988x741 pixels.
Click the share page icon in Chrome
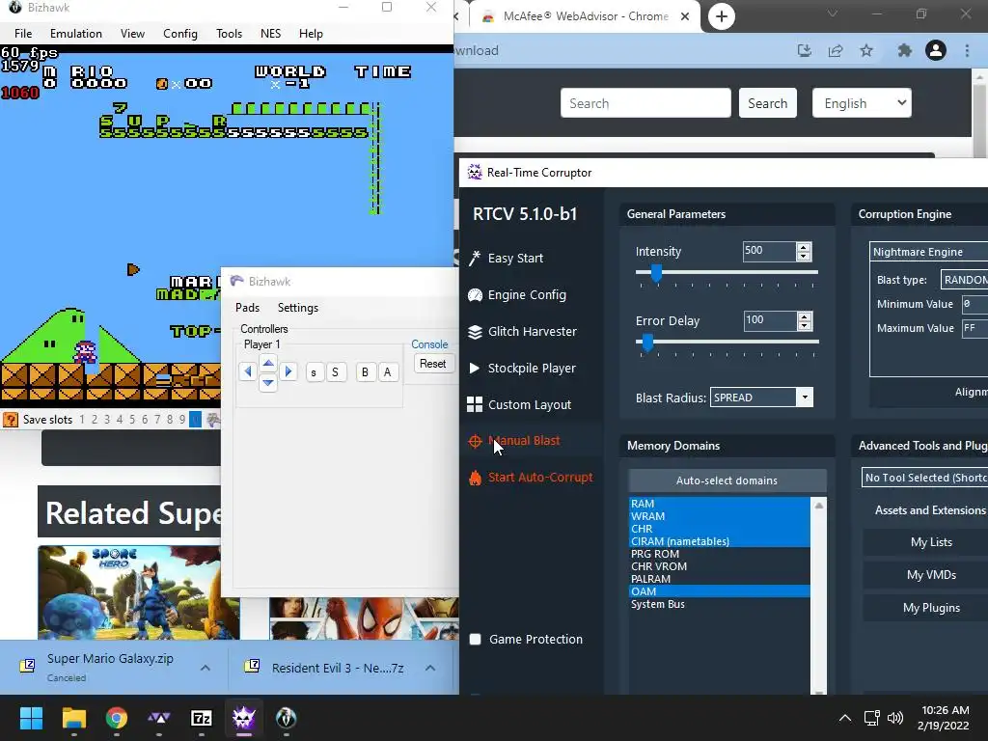point(836,50)
